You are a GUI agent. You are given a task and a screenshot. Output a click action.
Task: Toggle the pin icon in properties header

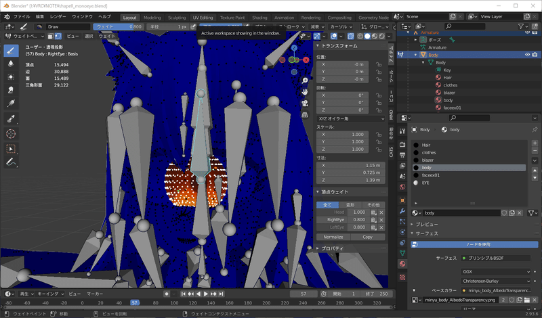pos(535,129)
